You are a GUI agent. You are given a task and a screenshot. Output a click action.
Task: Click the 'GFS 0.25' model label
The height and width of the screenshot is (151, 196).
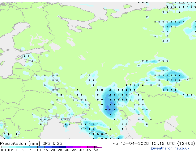[52, 144]
